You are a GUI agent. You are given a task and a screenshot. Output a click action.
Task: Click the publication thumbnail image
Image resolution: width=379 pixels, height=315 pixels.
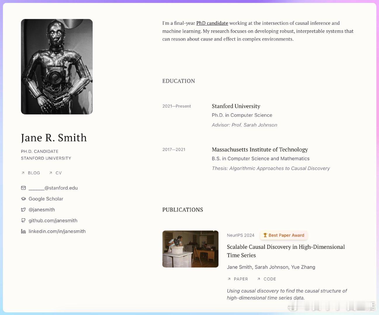point(191,249)
